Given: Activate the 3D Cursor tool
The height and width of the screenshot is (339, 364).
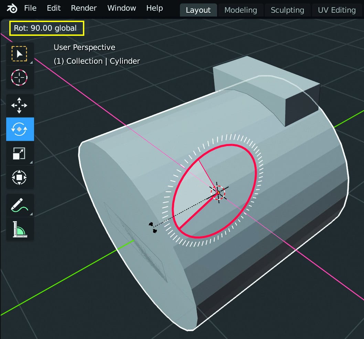Looking at the screenshot, I should click(20, 78).
